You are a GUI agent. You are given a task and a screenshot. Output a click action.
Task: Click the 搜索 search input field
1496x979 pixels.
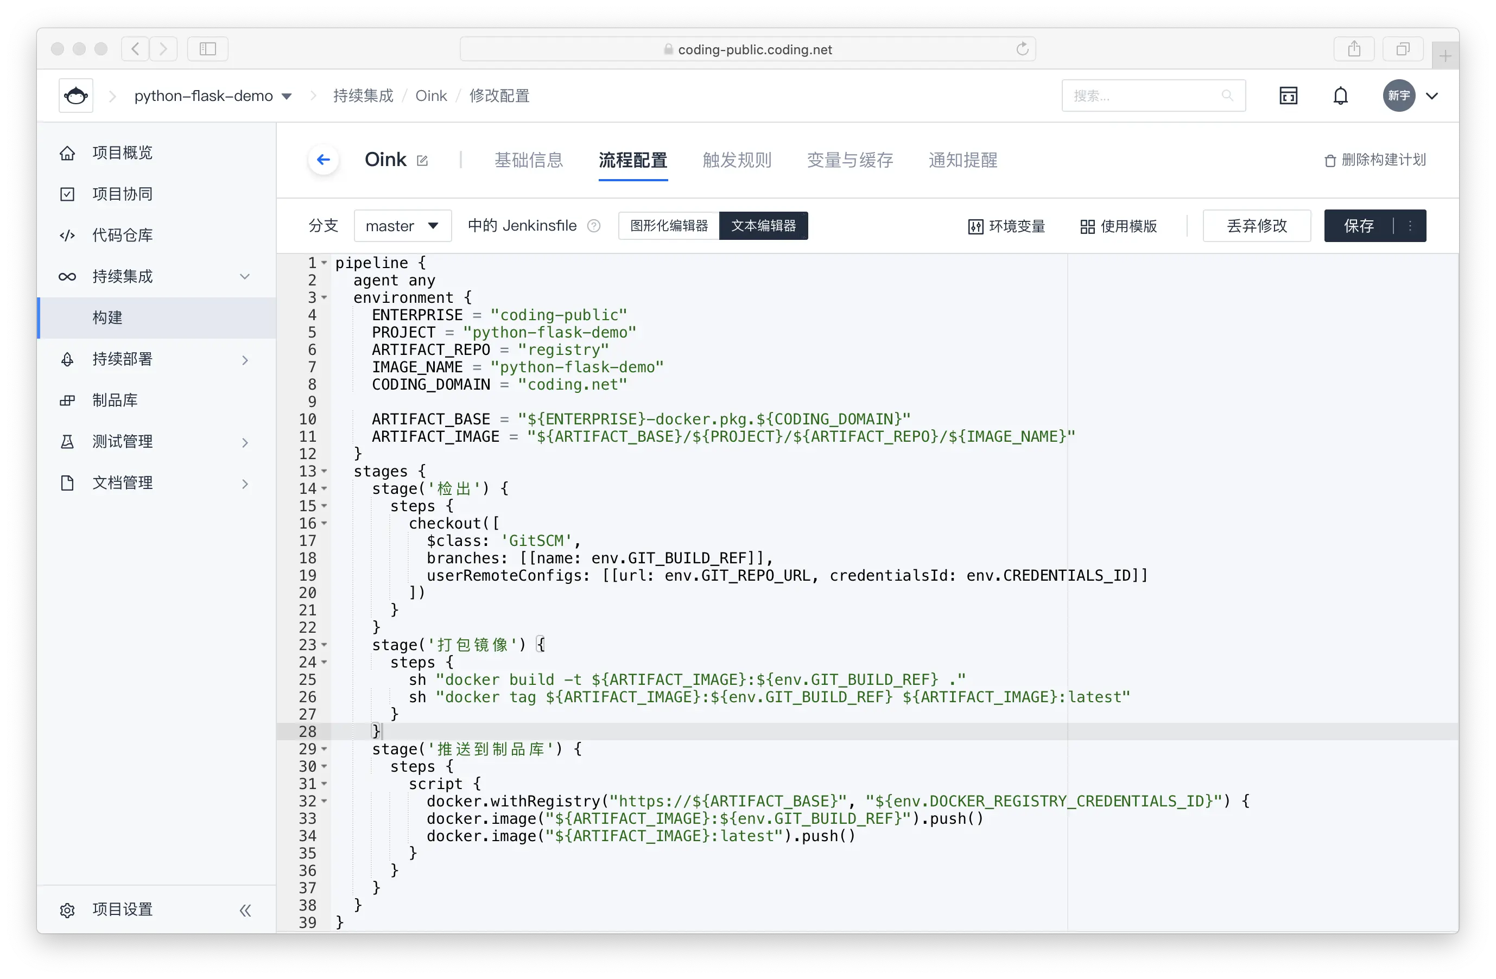point(1144,96)
